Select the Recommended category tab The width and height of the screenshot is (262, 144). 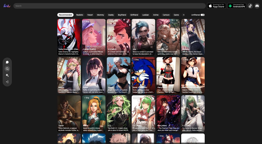65,15
